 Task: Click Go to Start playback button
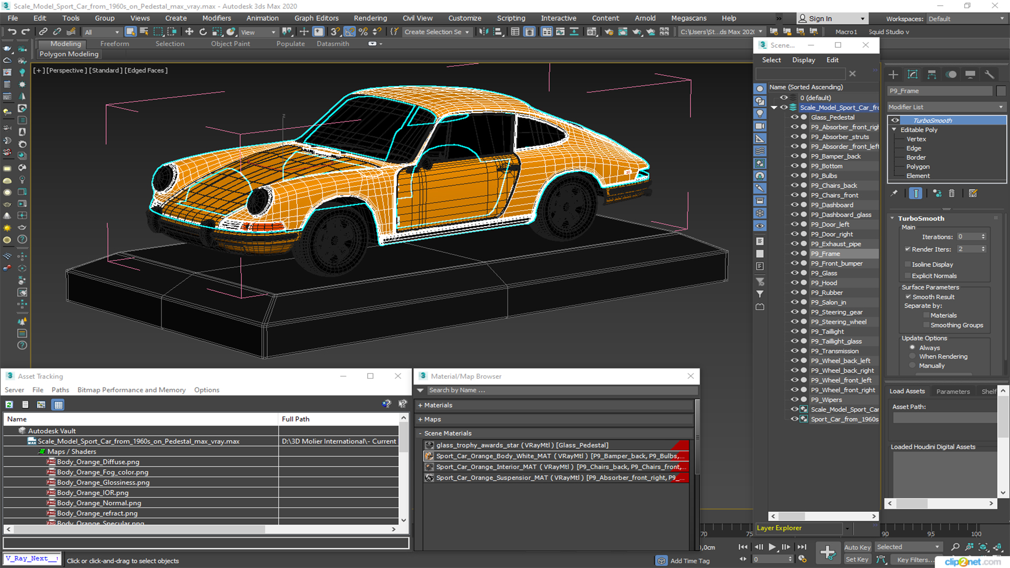click(x=743, y=547)
